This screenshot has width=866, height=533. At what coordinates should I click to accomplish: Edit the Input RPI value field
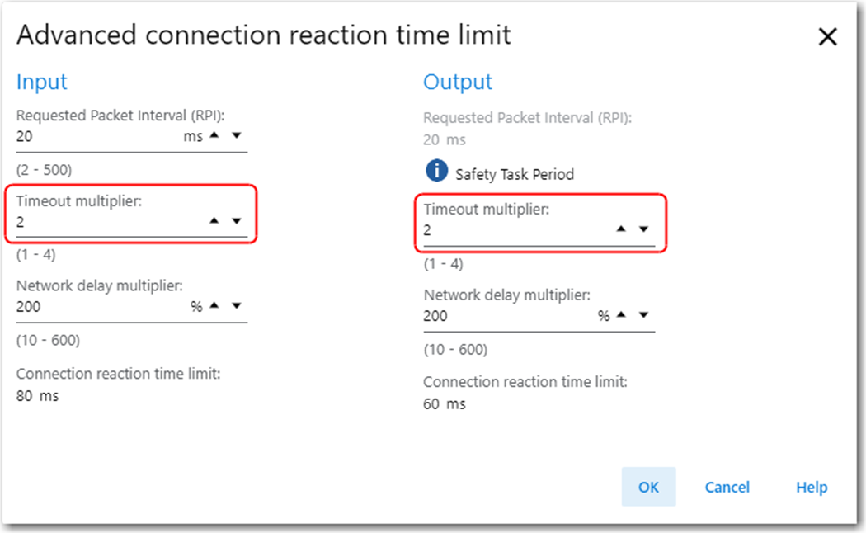coord(91,137)
